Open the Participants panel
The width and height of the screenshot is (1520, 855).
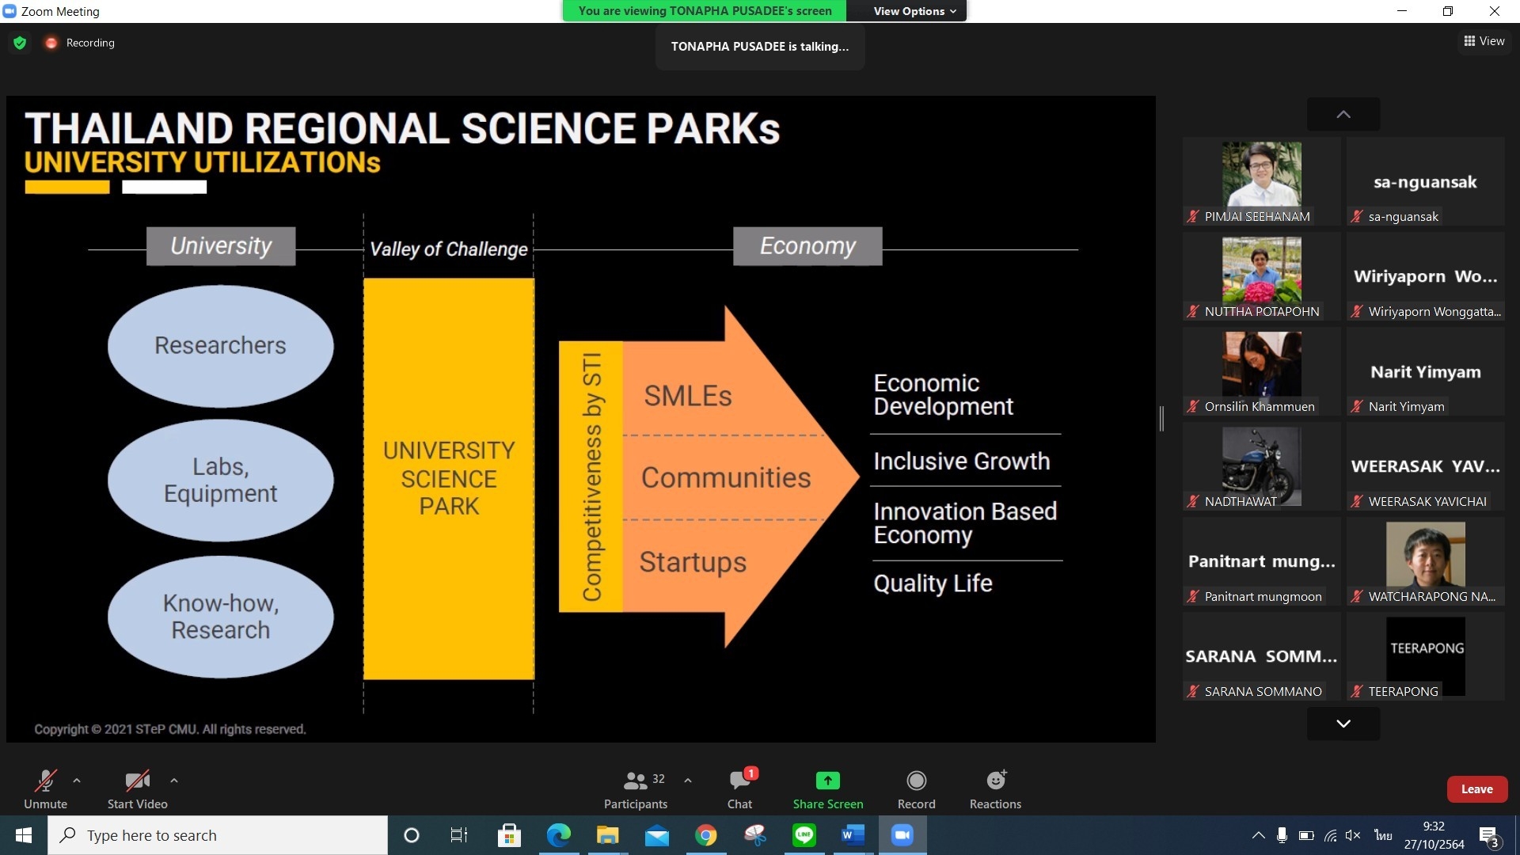(636, 789)
